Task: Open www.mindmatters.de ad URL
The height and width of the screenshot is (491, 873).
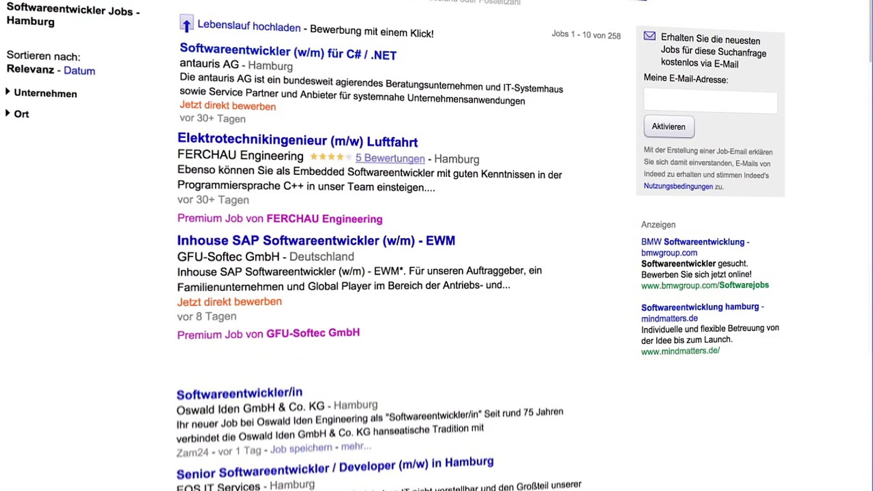Action: tap(680, 351)
